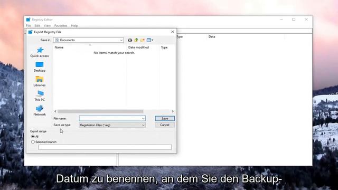This screenshot has width=338, height=190.
Task: Expand the Save as type combo box
Action: 112,125
